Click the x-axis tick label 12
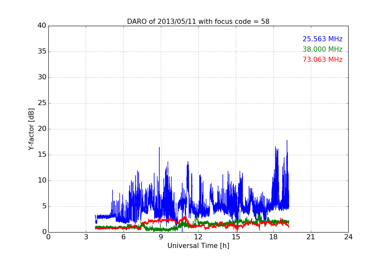Viewport: 387px width, 258px height. point(198,237)
